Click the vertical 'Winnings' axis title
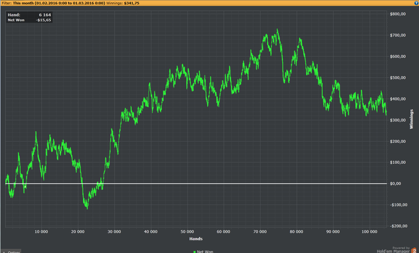This screenshot has width=419, height=253. (412, 119)
